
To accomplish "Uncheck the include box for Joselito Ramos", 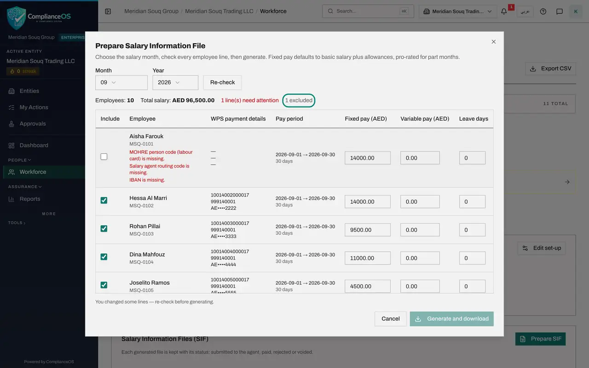I will [x=104, y=285].
